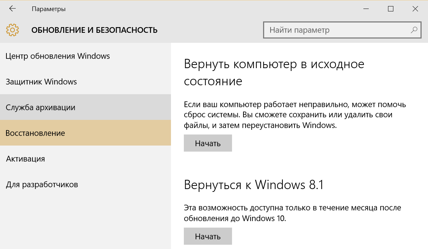The width and height of the screenshot is (428, 249).
Task: Go back using the arrow icon
Action: pos(12,9)
